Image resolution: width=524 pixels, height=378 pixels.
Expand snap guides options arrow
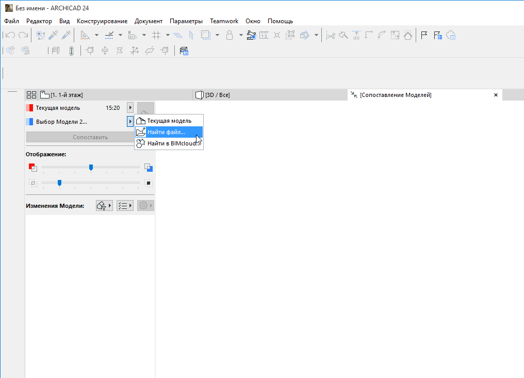[x=120, y=35]
